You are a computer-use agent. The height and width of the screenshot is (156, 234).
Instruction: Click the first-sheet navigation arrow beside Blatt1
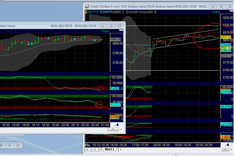[x=87, y=149]
